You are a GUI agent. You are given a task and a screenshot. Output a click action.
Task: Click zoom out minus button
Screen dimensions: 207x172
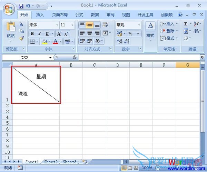(x=158, y=168)
